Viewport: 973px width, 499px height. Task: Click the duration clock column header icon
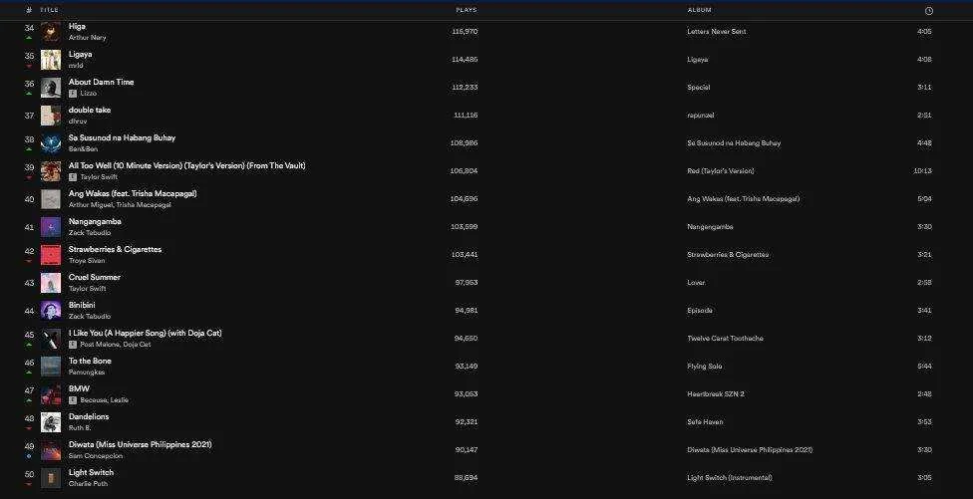coord(928,11)
